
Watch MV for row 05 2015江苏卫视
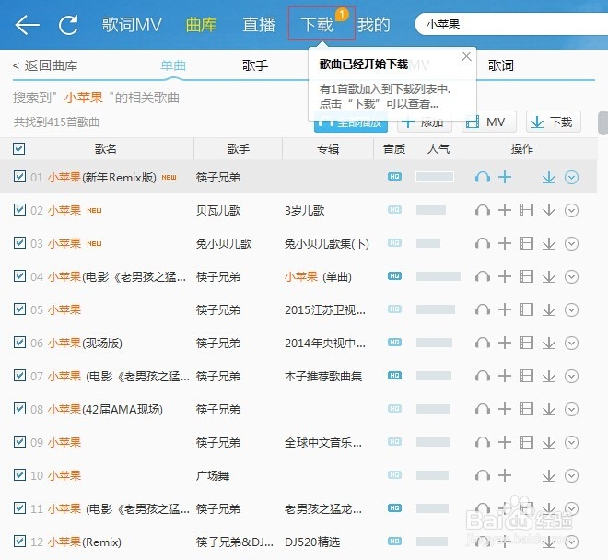(527, 309)
